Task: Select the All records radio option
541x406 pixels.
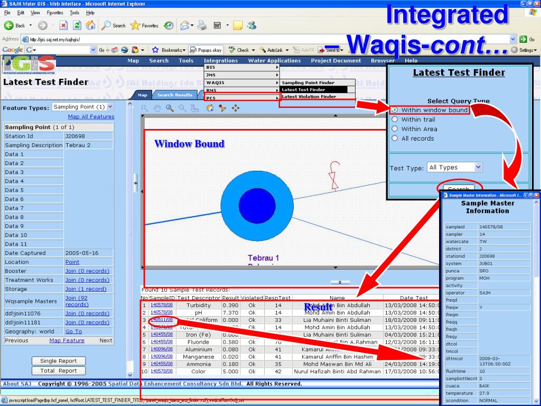Action: tap(395, 138)
